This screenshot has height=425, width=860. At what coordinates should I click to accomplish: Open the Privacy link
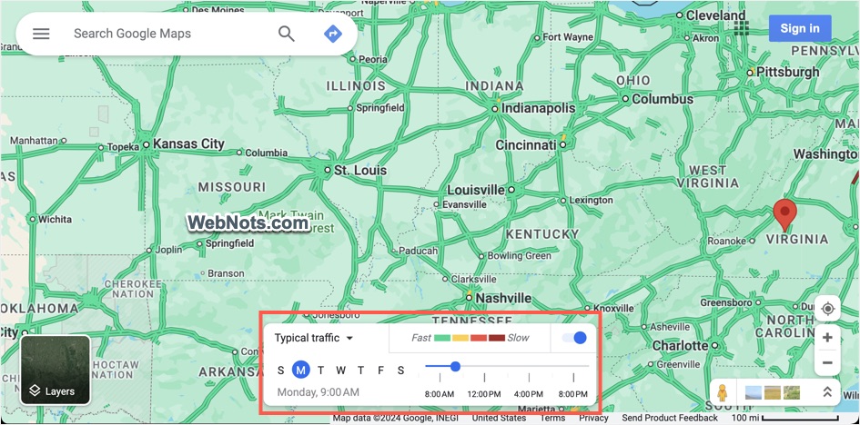pos(593,418)
